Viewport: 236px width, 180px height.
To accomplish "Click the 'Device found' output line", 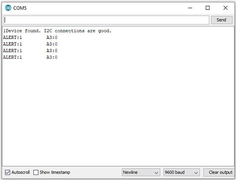I will (x=57, y=31).
